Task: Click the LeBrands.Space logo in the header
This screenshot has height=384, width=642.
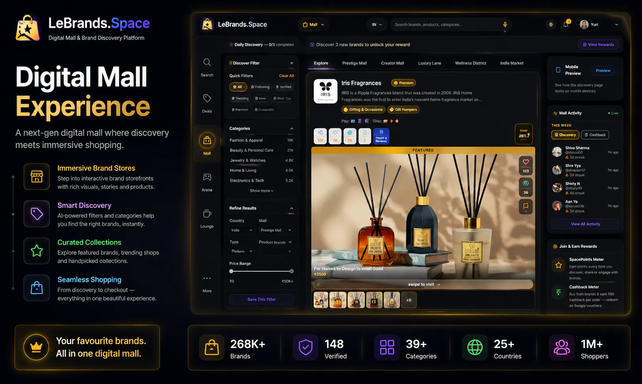Action: (234, 25)
